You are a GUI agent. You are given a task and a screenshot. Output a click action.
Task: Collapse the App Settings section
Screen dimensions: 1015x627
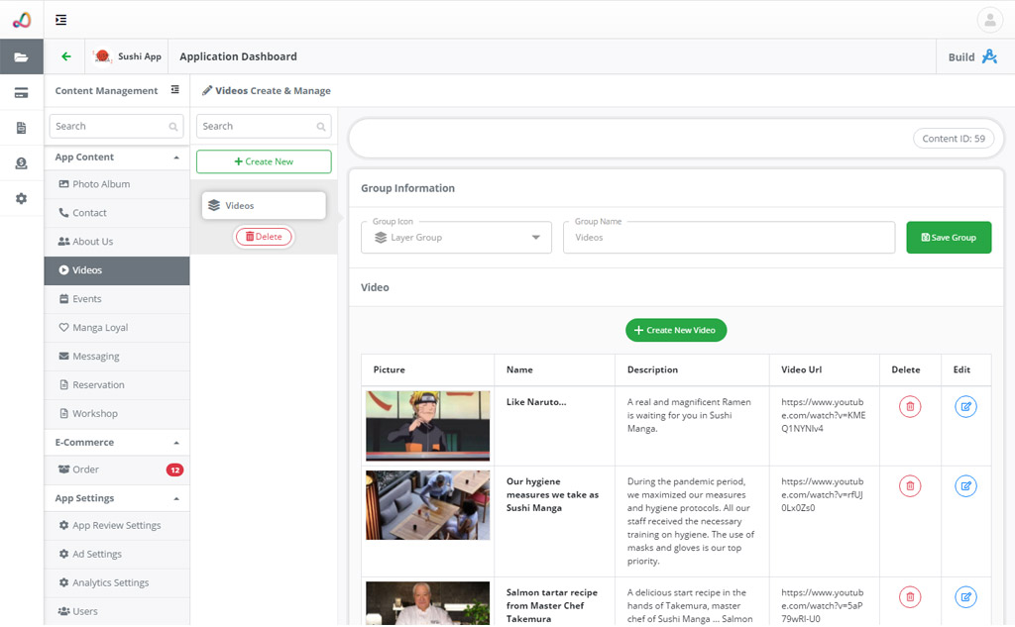pos(176,499)
